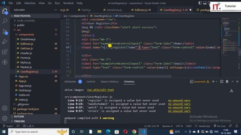Screen dimensions: 241x135
Task: Open Microsoft Edge from the taskbar
Action: pos(108,132)
